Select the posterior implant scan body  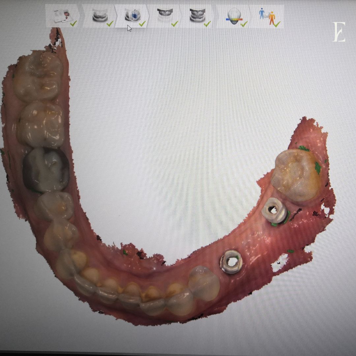[x=274, y=211]
